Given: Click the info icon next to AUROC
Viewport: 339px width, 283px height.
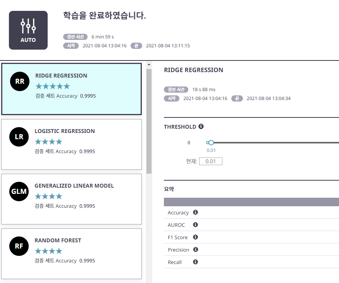Looking at the screenshot, I should pos(195,224).
